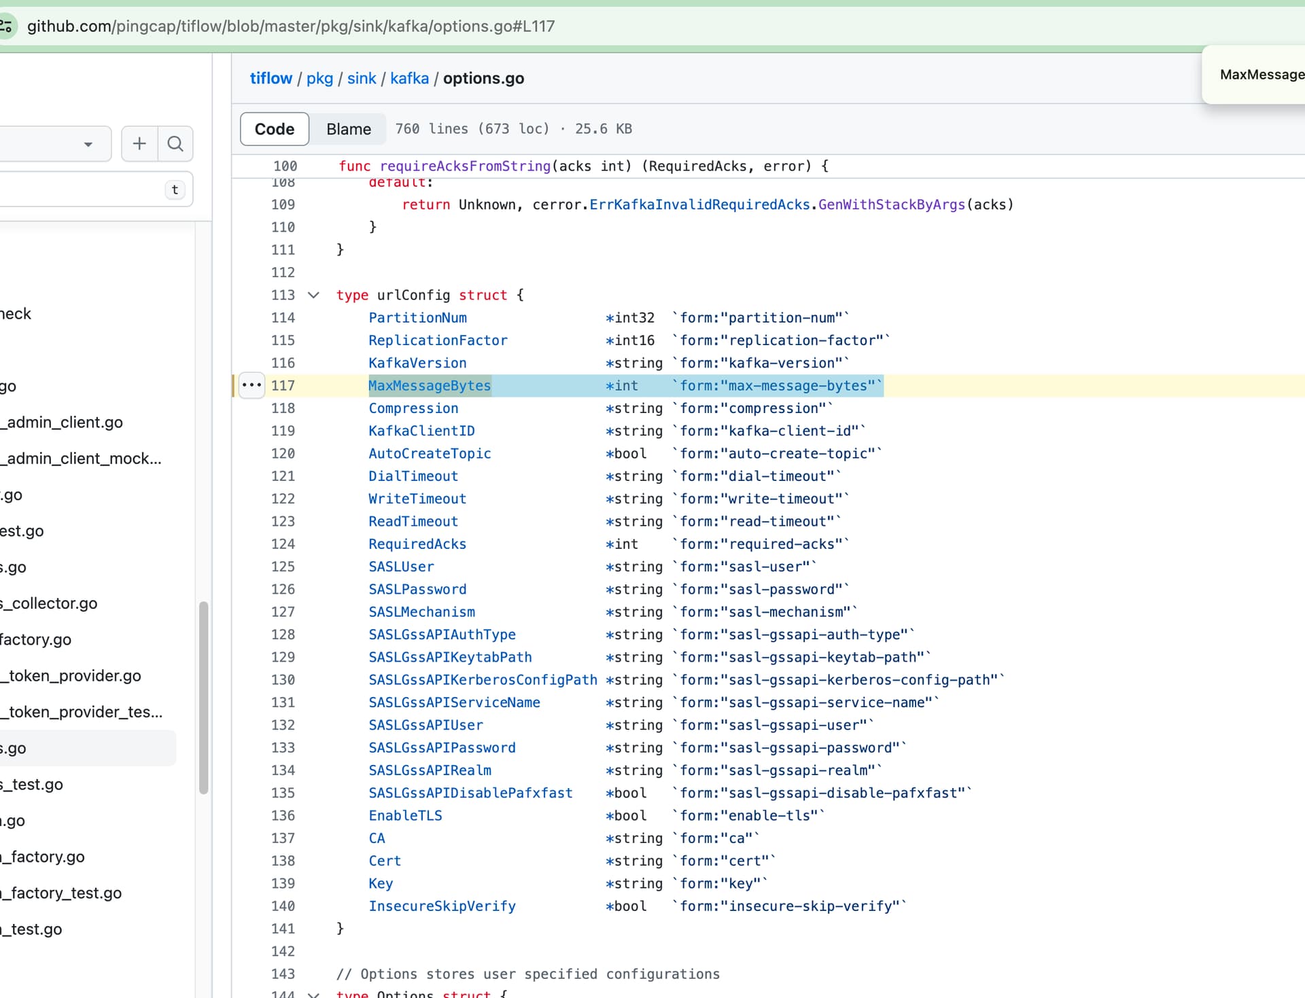Click the form:"max-message-bytes" tag text
Viewport: 1305px width, 998px height.
pyautogui.click(x=778, y=385)
